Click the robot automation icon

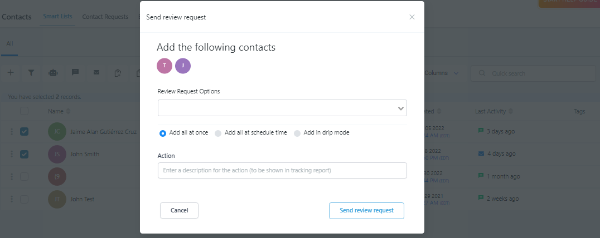(x=53, y=73)
